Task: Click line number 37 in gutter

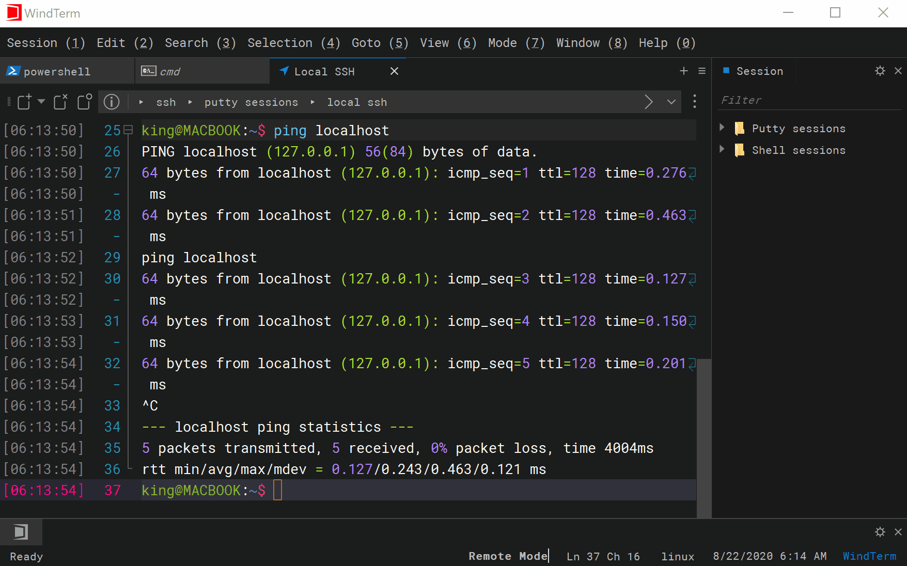Action: coord(113,490)
